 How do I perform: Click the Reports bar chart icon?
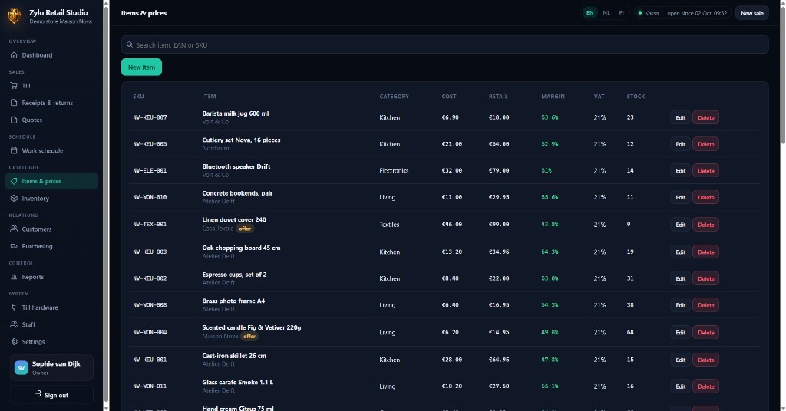pos(14,277)
